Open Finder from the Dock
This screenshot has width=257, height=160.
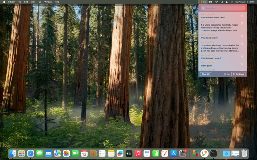tap(13, 154)
